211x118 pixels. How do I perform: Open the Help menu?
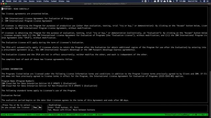pos(68,1)
